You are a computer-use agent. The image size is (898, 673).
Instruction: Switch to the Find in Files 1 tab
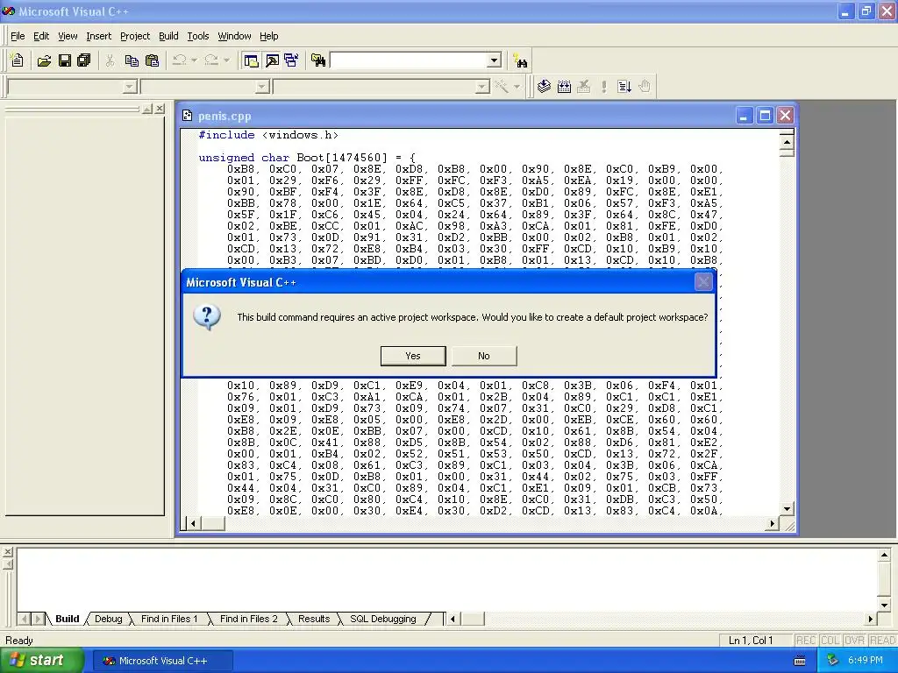point(169,619)
